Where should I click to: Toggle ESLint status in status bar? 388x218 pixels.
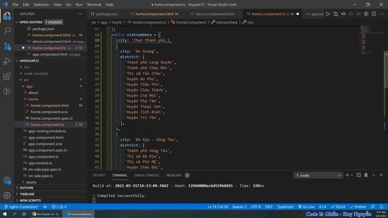338,206
